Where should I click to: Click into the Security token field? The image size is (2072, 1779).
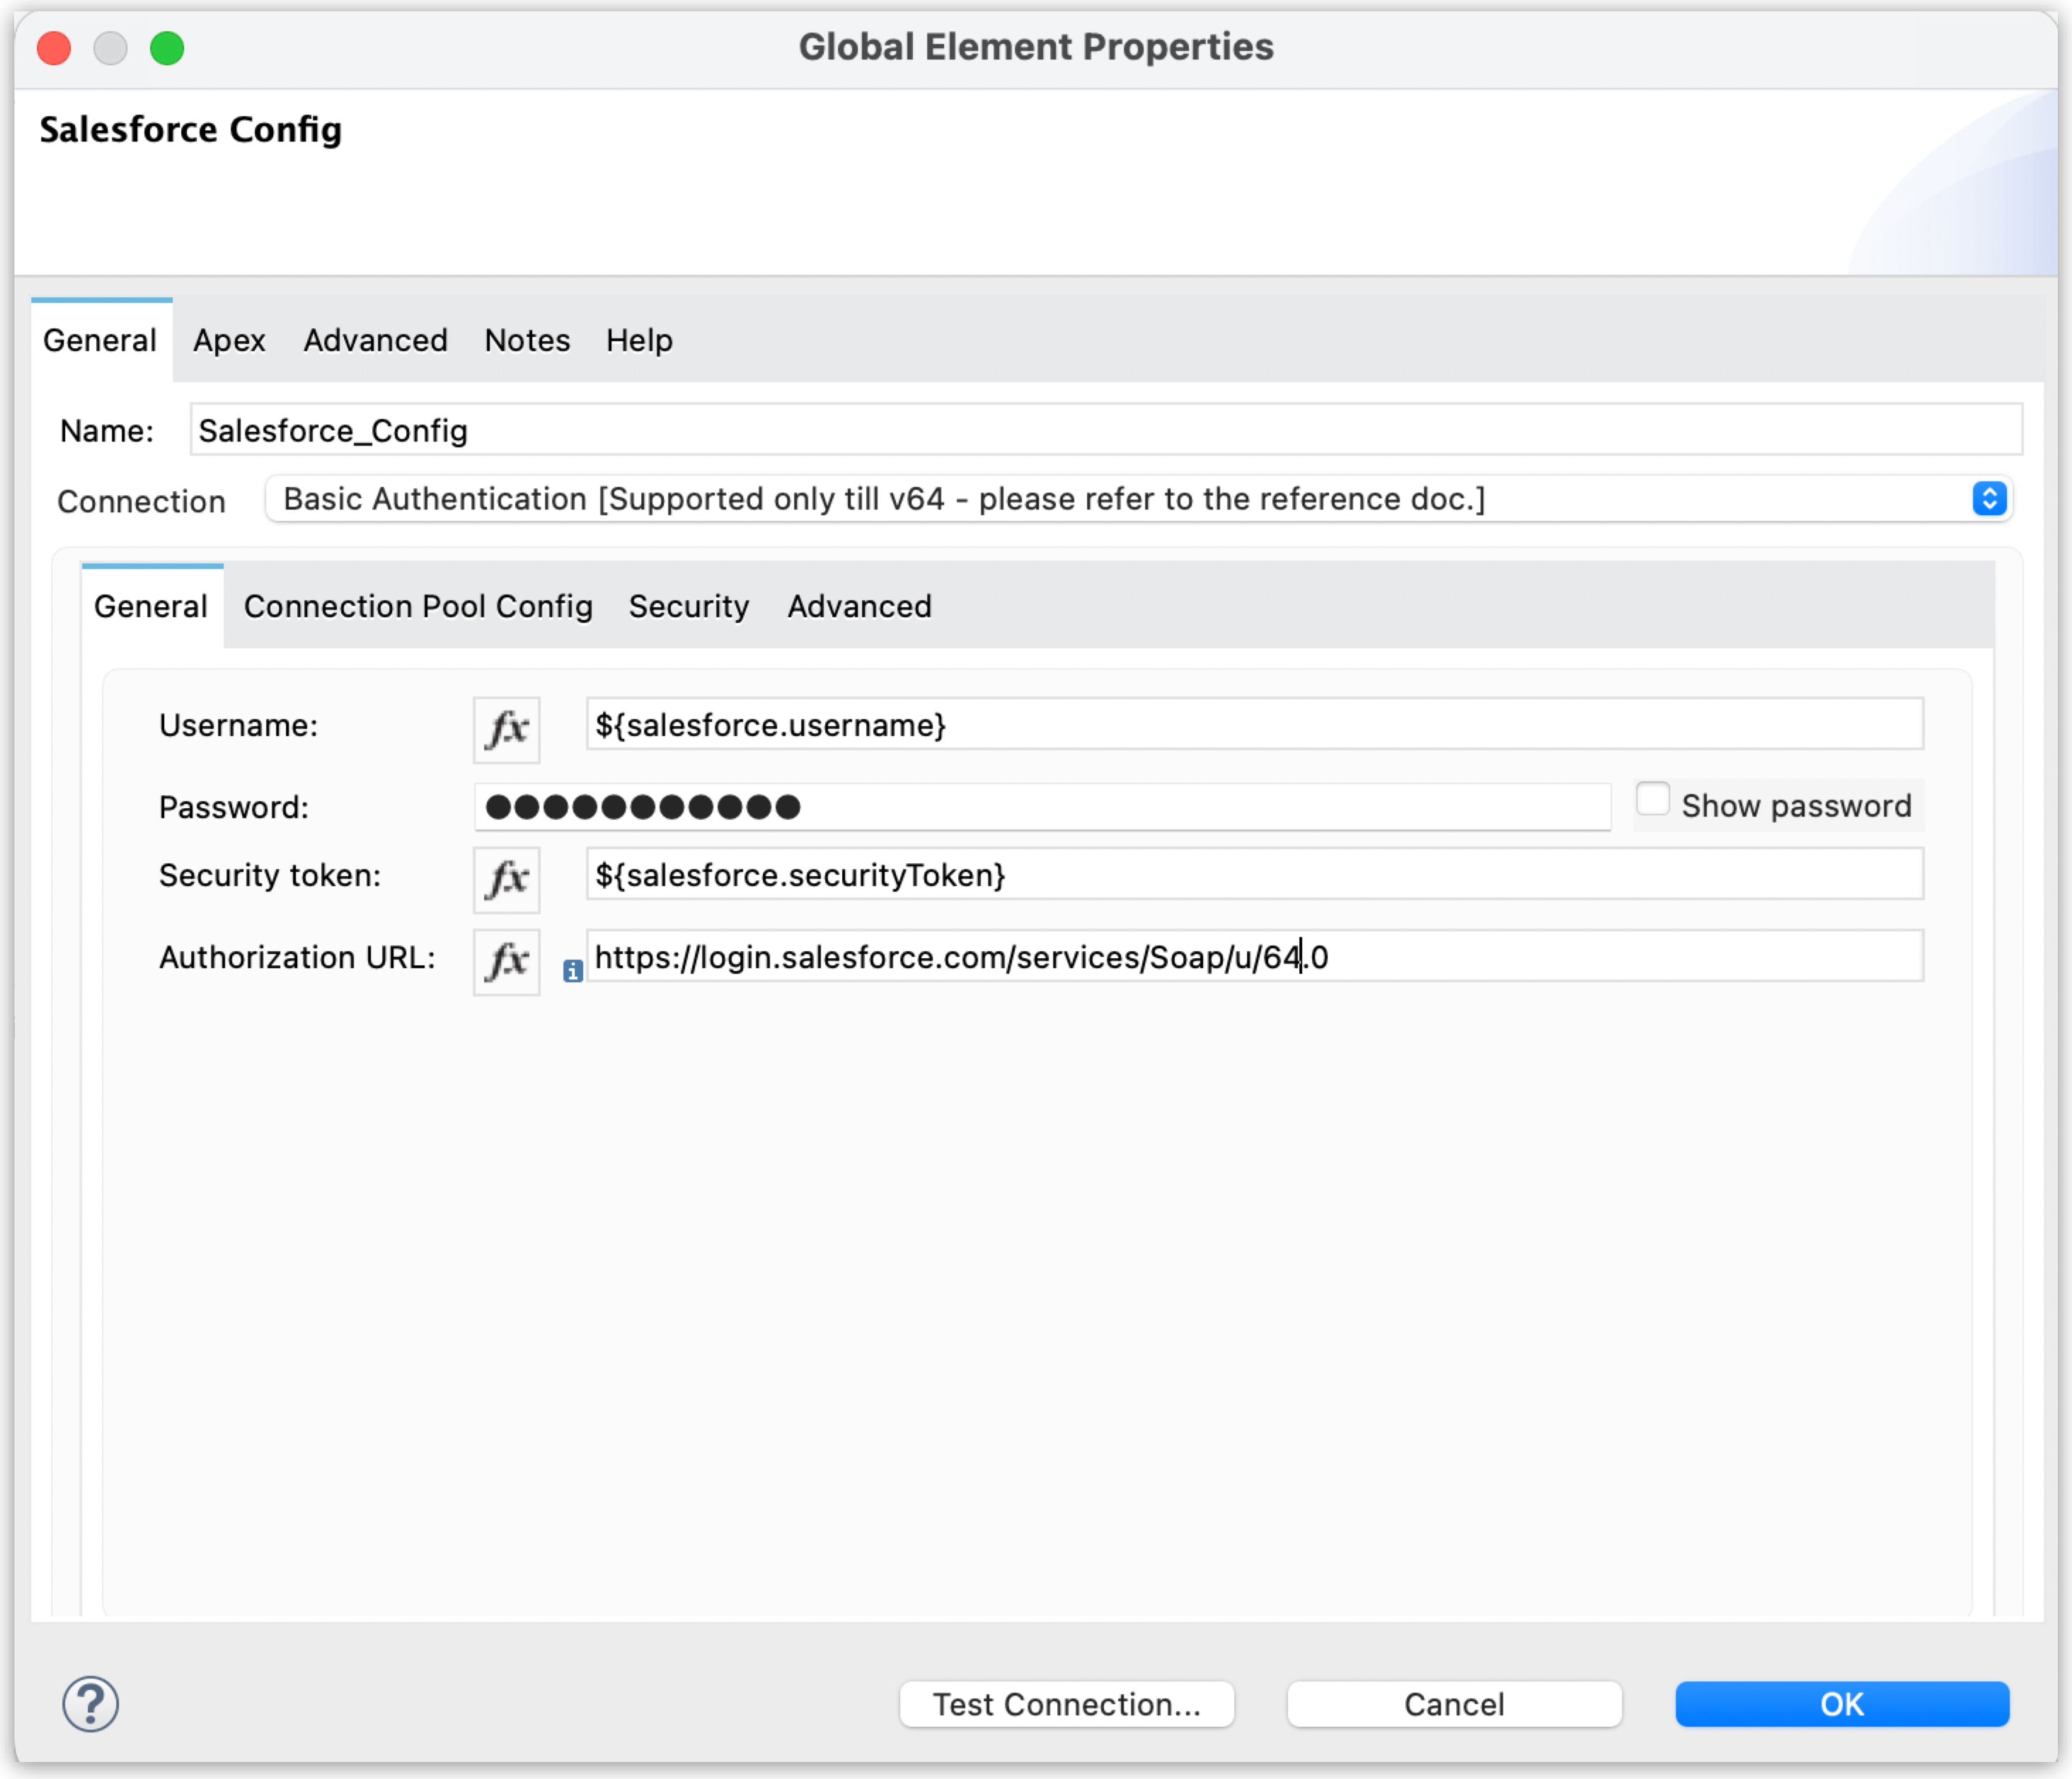click(1254, 874)
